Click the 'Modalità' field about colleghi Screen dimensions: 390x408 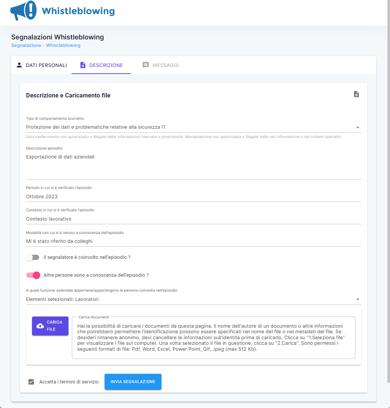[x=194, y=241]
